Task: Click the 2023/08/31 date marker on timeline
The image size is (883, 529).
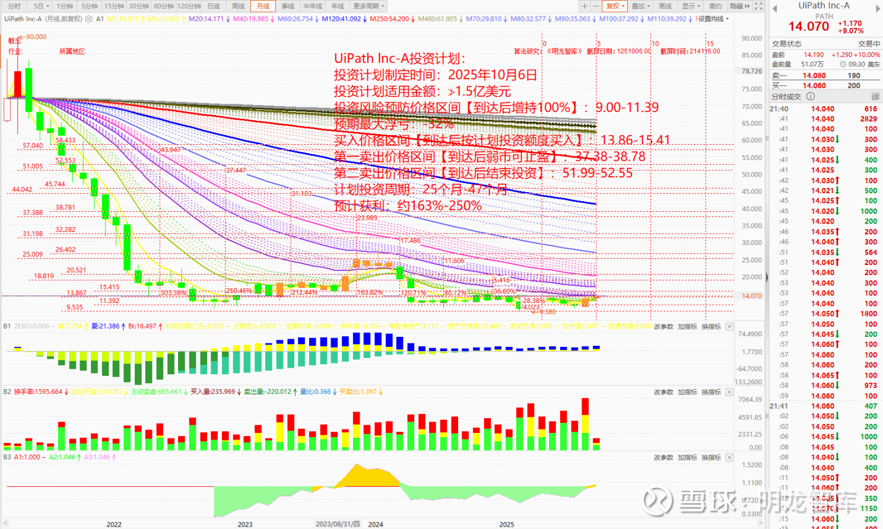Action: point(338,524)
